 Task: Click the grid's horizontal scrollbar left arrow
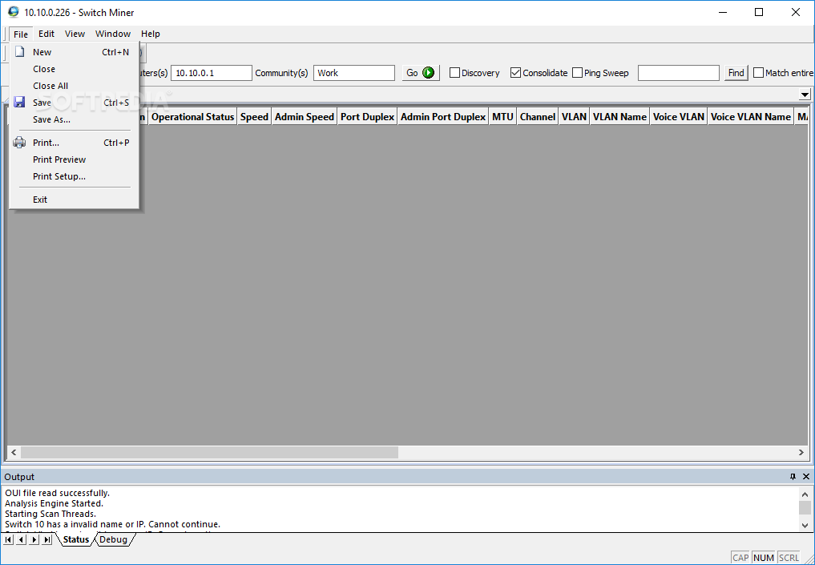pyautogui.click(x=14, y=452)
